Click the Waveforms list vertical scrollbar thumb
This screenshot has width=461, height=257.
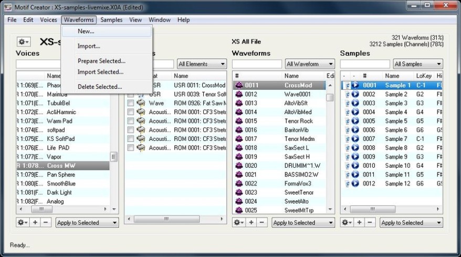pyautogui.click(x=330, y=97)
